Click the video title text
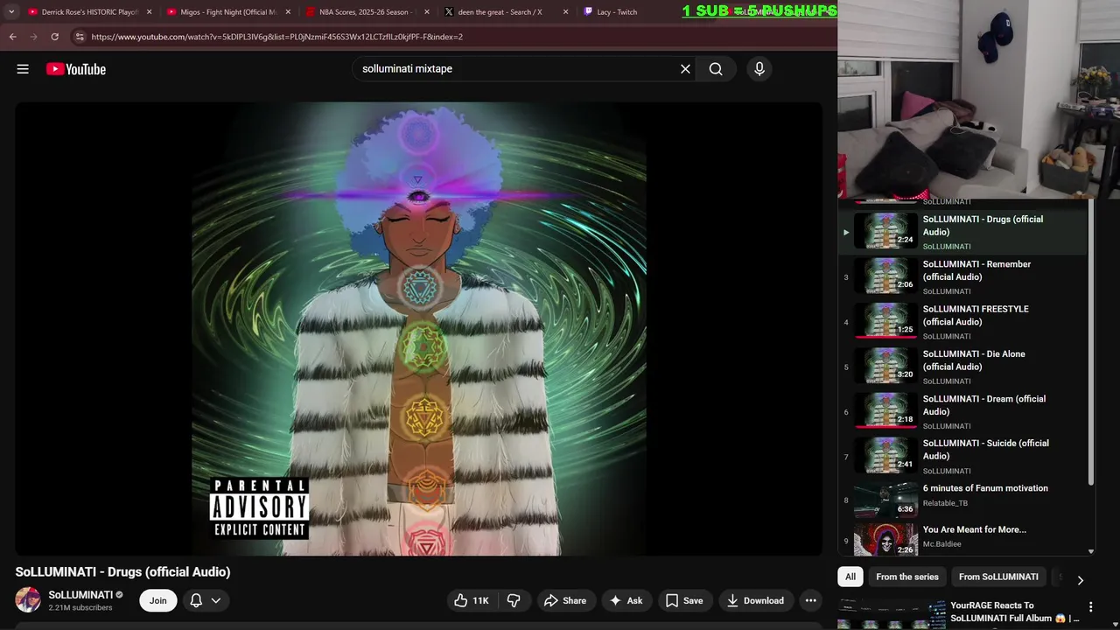This screenshot has height=630, width=1120. click(122, 571)
